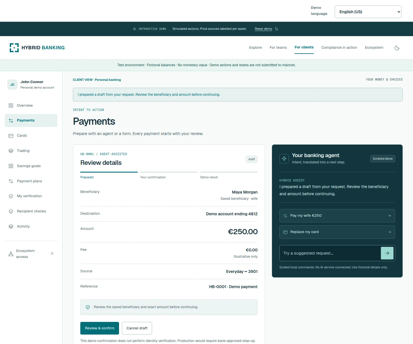Click the Overview grid icon in sidebar
Screen dimensions: 413x344
[x=11, y=105]
